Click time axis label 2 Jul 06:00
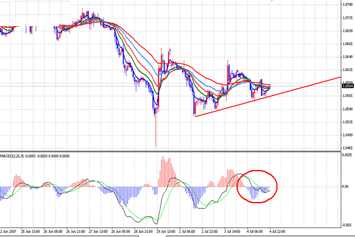This screenshot has height=237, width=355. coord(187,232)
